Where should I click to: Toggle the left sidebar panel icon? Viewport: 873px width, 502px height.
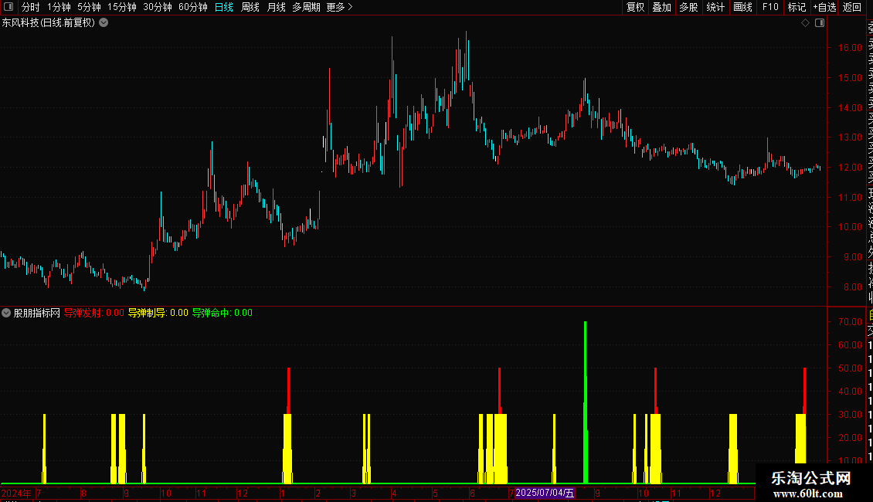(x=8, y=7)
